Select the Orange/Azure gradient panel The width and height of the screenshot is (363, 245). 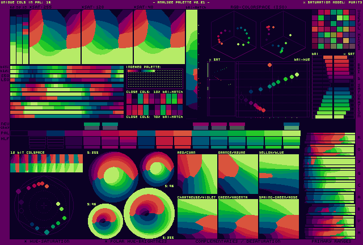tap(238, 176)
